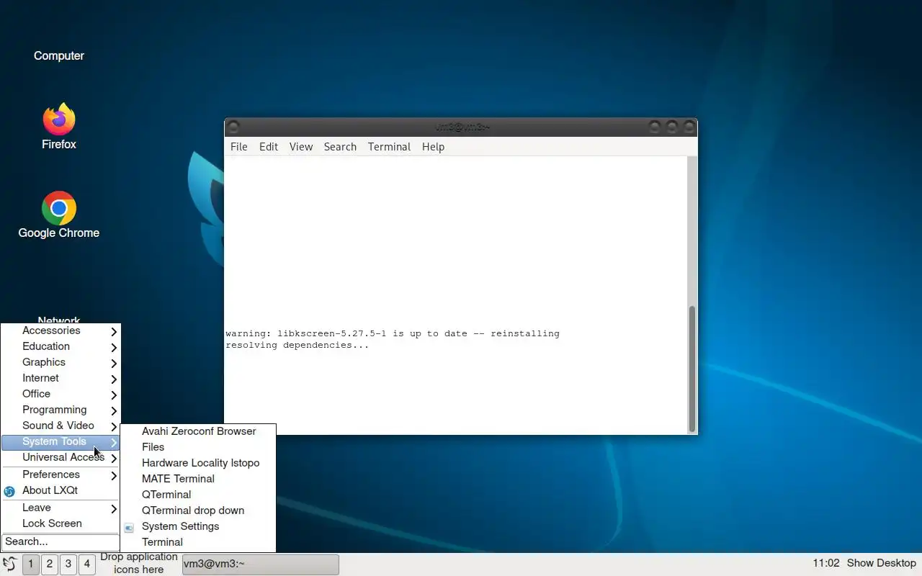Open the terminal File menu
Screen dimensions: 922x576
tap(239, 147)
